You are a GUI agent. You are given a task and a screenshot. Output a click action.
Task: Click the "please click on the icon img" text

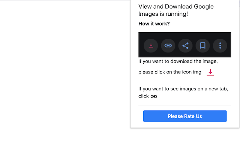click(x=169, y=72)
